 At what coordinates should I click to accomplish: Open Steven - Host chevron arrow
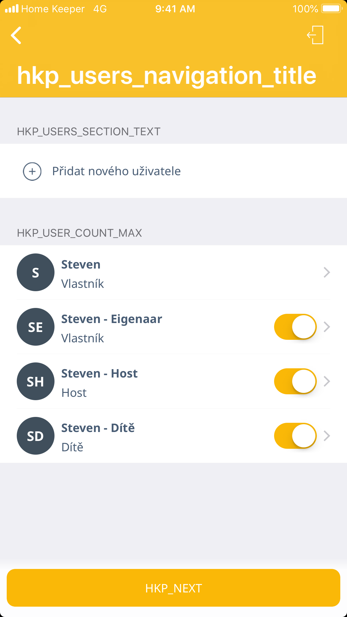327,381
